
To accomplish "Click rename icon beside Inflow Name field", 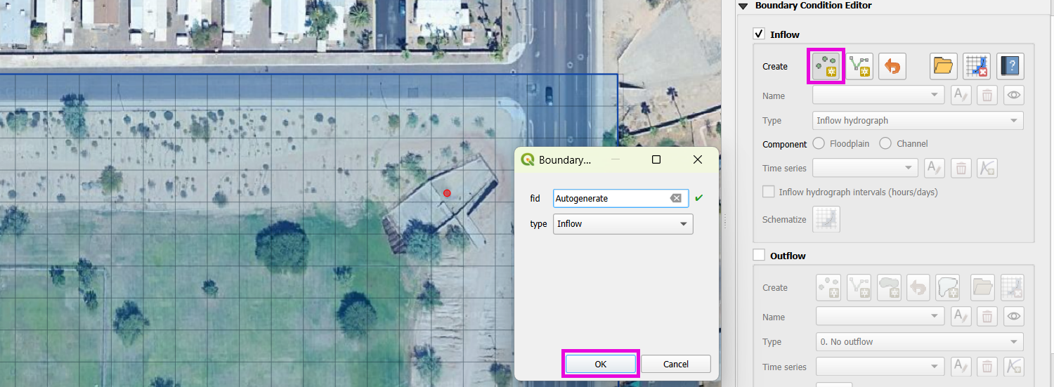I will pos(961,96).
